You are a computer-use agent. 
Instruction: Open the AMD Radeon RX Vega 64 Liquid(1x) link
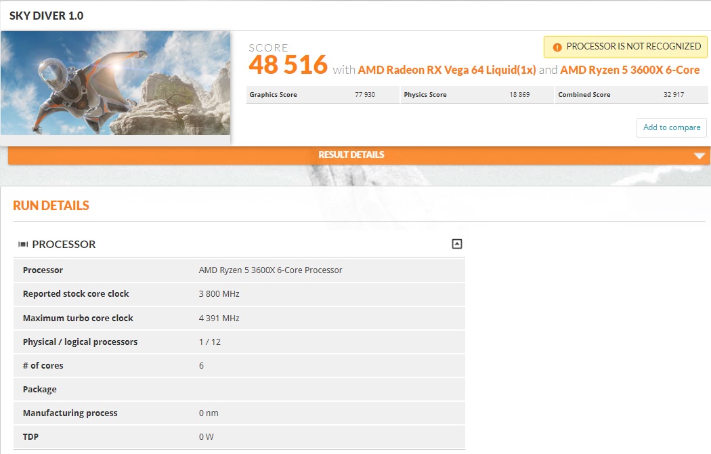447,70
